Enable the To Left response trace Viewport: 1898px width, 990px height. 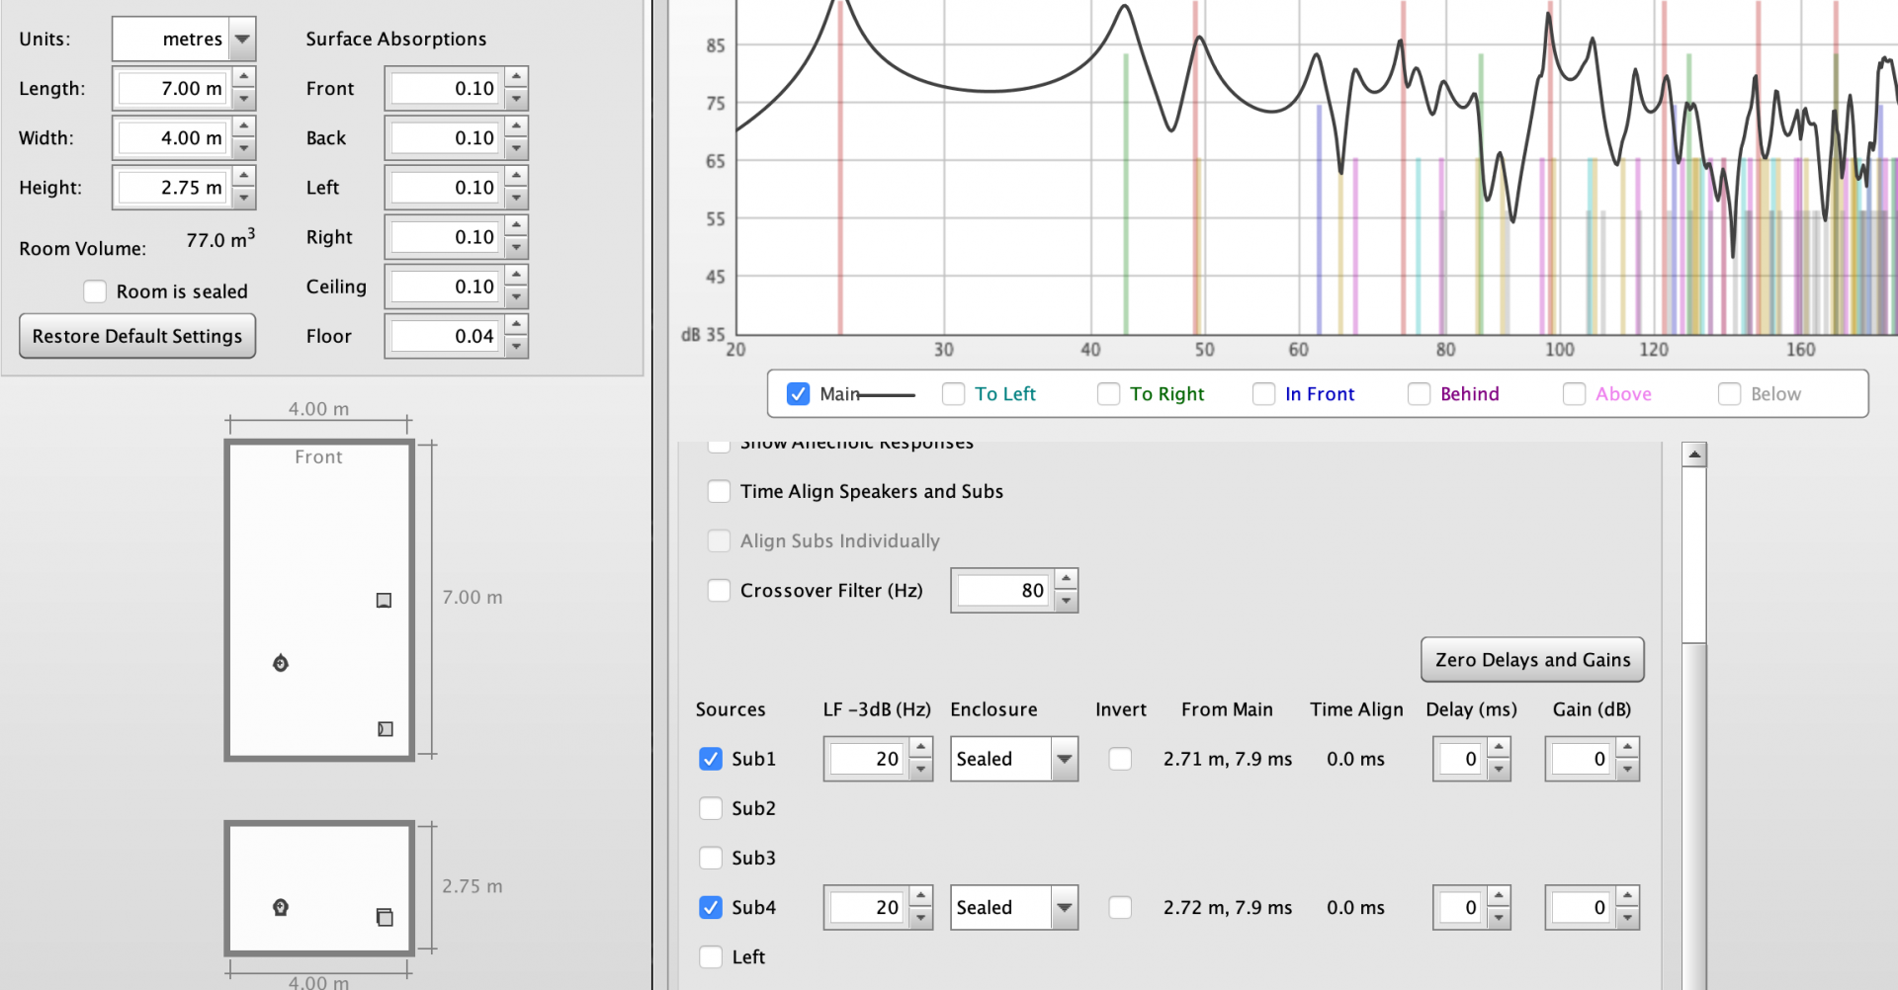coord(953,394)
